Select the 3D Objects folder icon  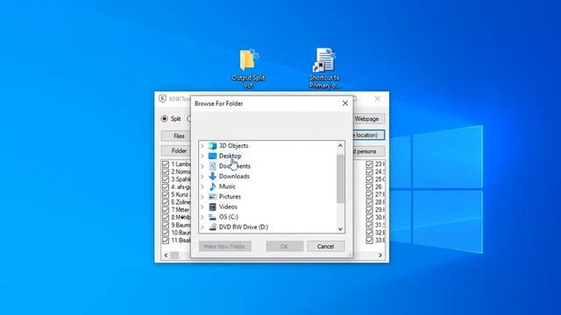[x=212, y=146]
